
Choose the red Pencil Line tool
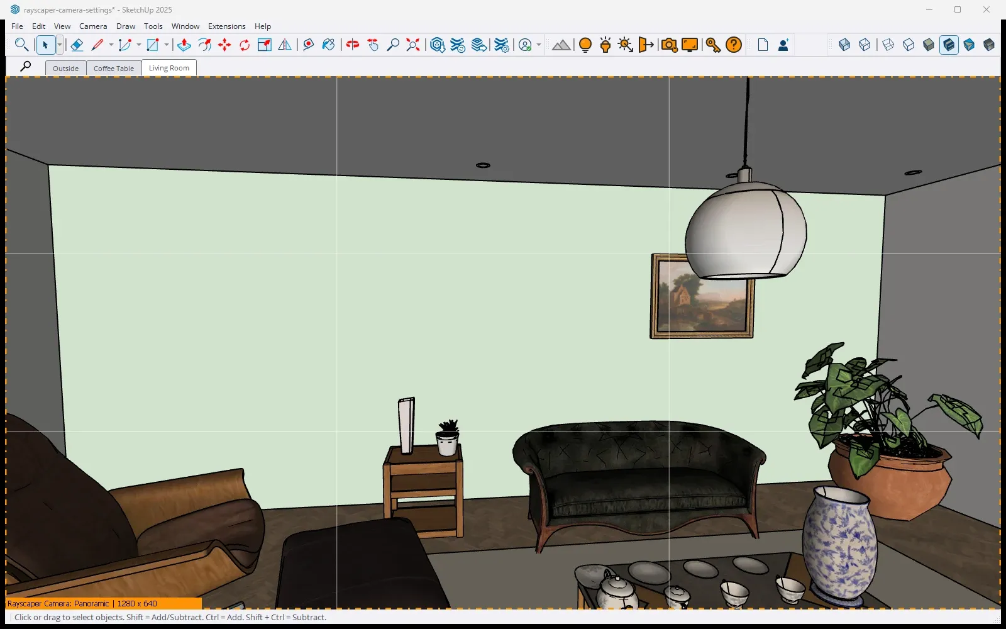click(97, 45)
